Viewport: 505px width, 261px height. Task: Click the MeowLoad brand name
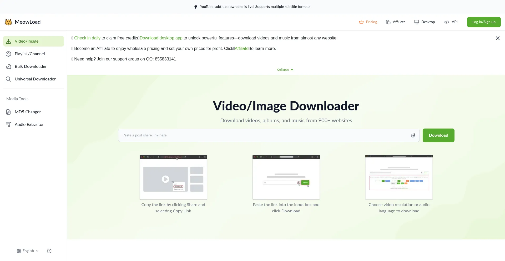point(28,22)
